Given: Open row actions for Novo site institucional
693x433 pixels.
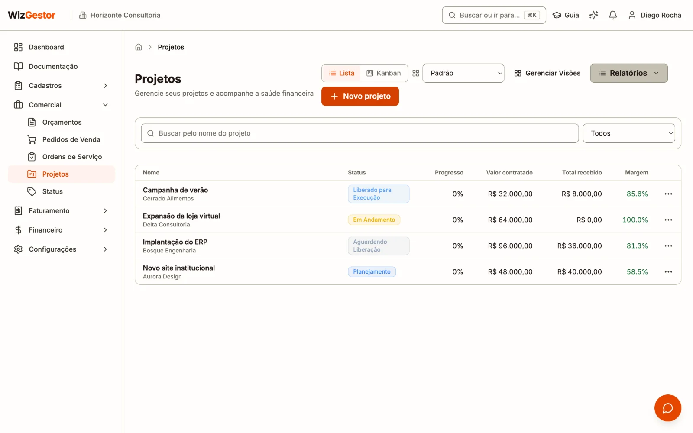Looking at the screenshot, I should click(668, 272).
